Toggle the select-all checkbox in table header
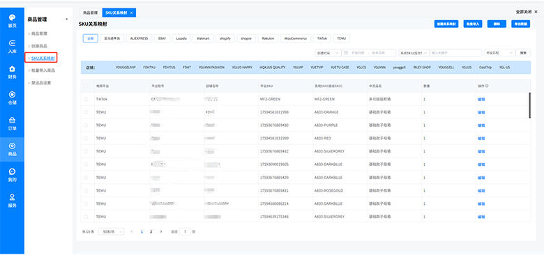This screenshot has height=255, width=544. coord(86,86)
